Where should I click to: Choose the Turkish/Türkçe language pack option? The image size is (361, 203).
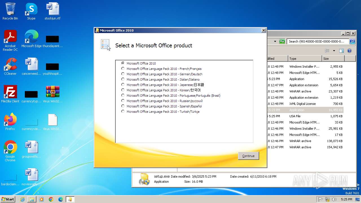coord(123,111)
